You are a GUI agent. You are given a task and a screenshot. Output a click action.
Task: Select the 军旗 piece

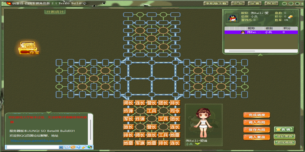tap(140, 143)
